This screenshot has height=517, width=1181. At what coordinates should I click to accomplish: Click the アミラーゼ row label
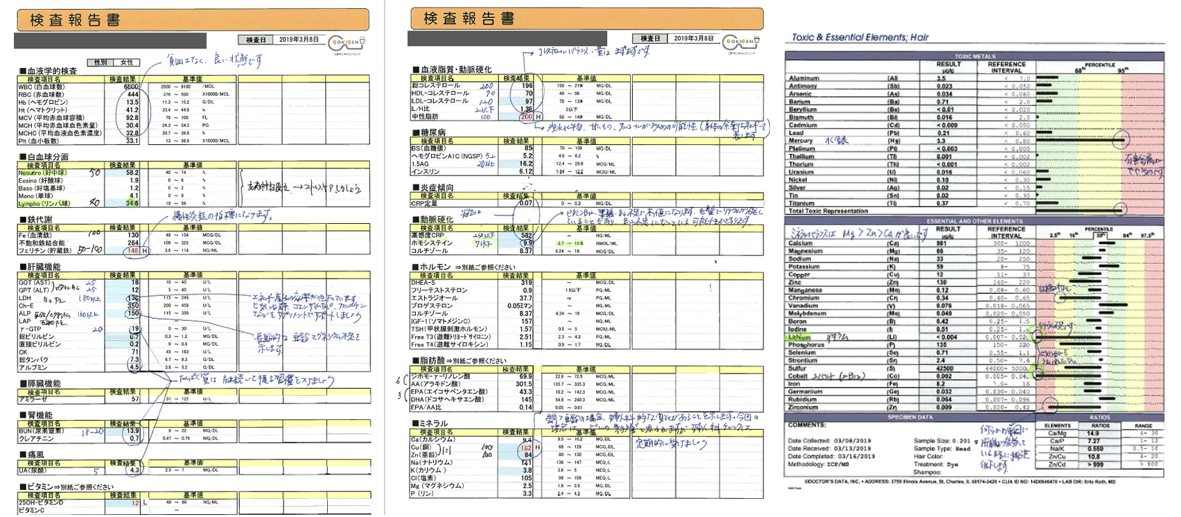coord(33,399)
